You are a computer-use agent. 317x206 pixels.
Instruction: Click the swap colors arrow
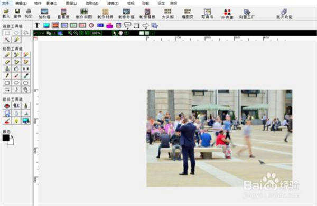[x=12, y=136]
